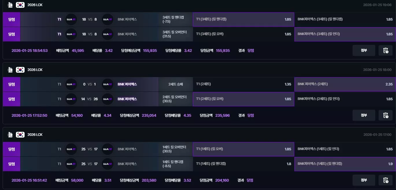The image size is (396, 190).
Task: Click Korean flag icon in second slip header
Action: [x=20, y=70]
